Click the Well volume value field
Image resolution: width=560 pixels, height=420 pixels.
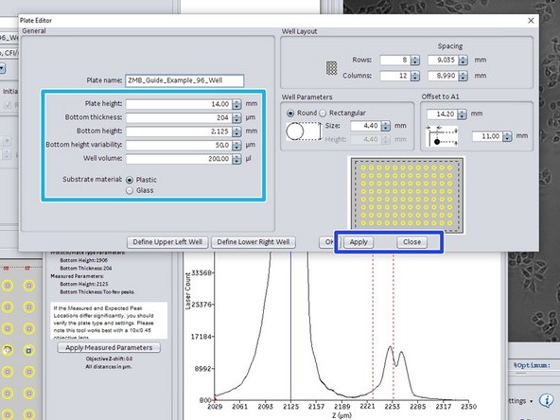[179, 159]
